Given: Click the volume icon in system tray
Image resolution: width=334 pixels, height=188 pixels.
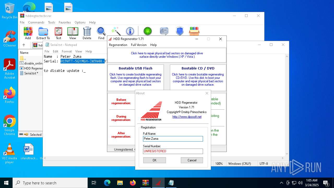Looking at the screenshot, I should click(x=300, y=183).
